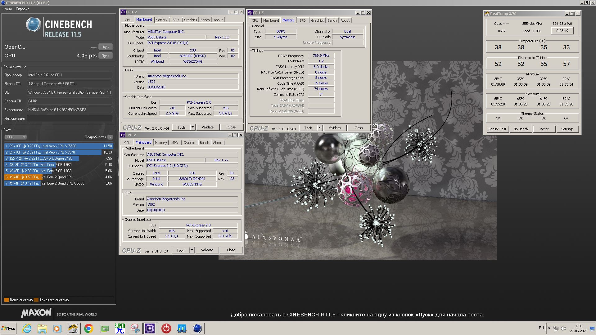
Task: Show hidden tray icons chevron
Action: [549, 328]
